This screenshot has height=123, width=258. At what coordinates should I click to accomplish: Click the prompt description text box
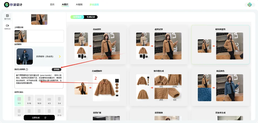pos(39,80)
